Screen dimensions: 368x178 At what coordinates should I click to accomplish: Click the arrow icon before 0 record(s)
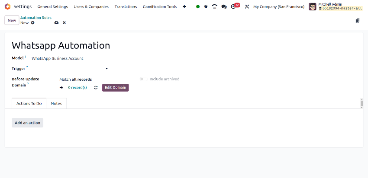(61, 88)
